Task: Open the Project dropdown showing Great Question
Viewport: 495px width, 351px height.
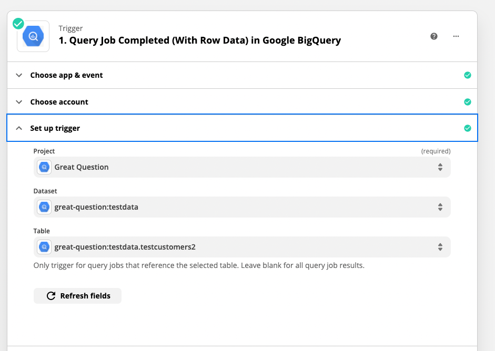Action: 242,167
